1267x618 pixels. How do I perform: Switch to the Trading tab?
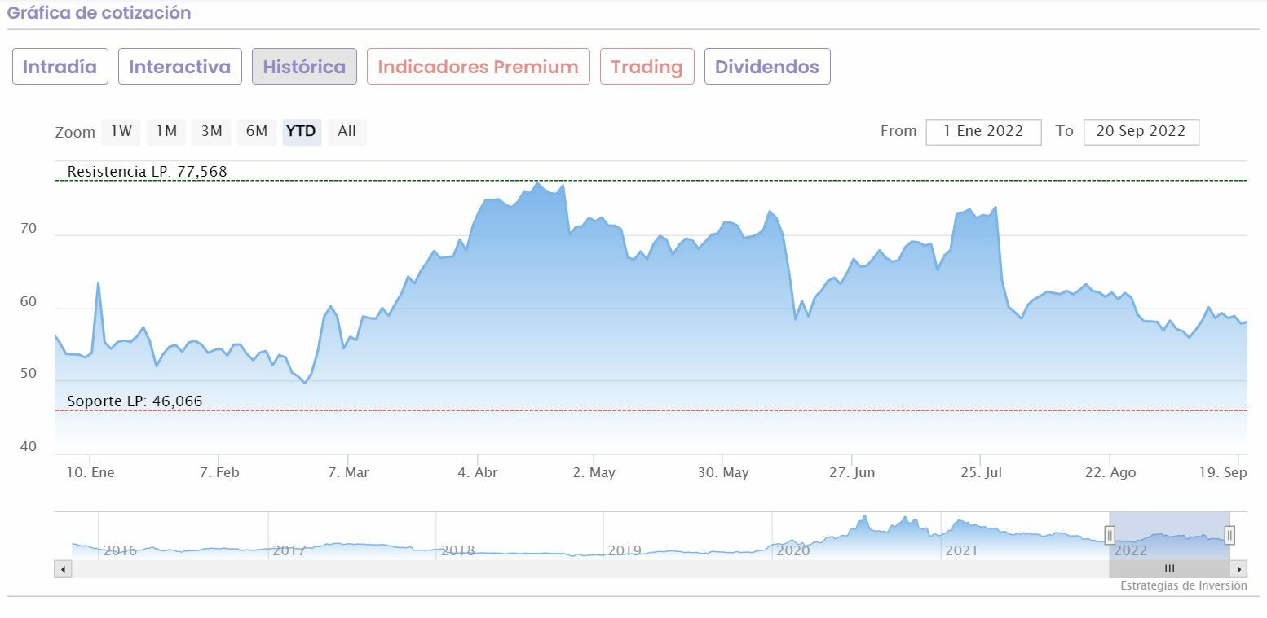(x=647, y=67)
